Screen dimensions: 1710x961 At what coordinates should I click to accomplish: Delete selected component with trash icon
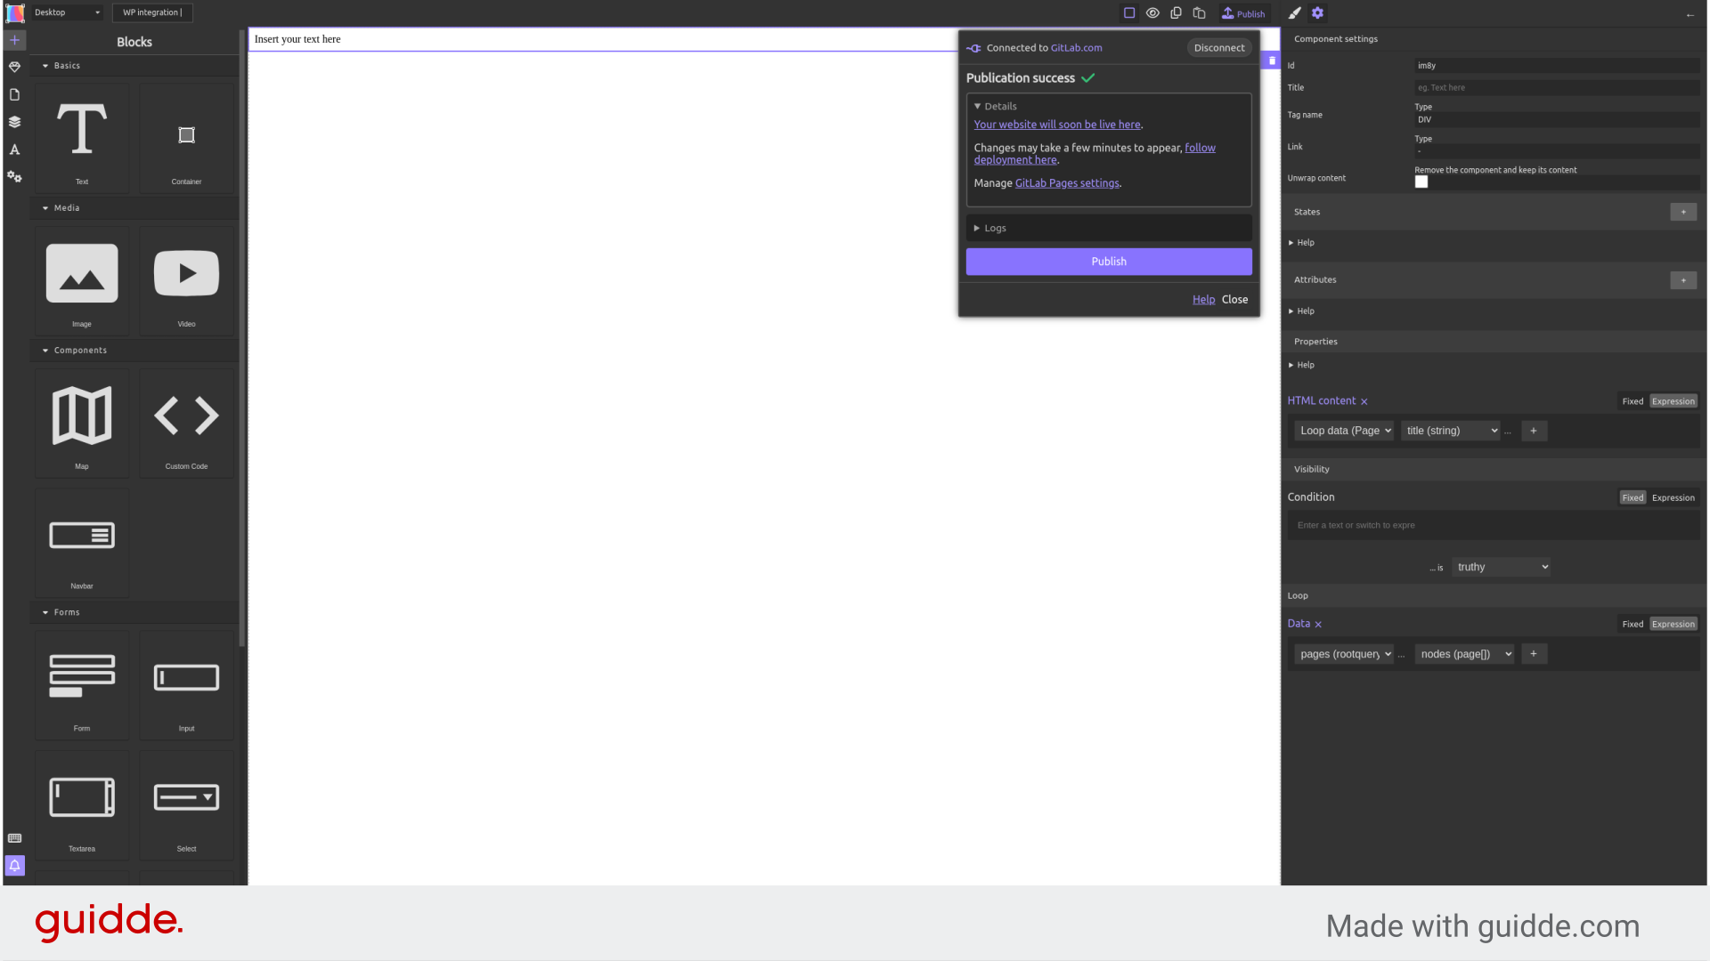tap(1272, 61)
